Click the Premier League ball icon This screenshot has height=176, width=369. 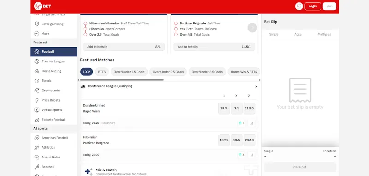(x=37, y=61)
